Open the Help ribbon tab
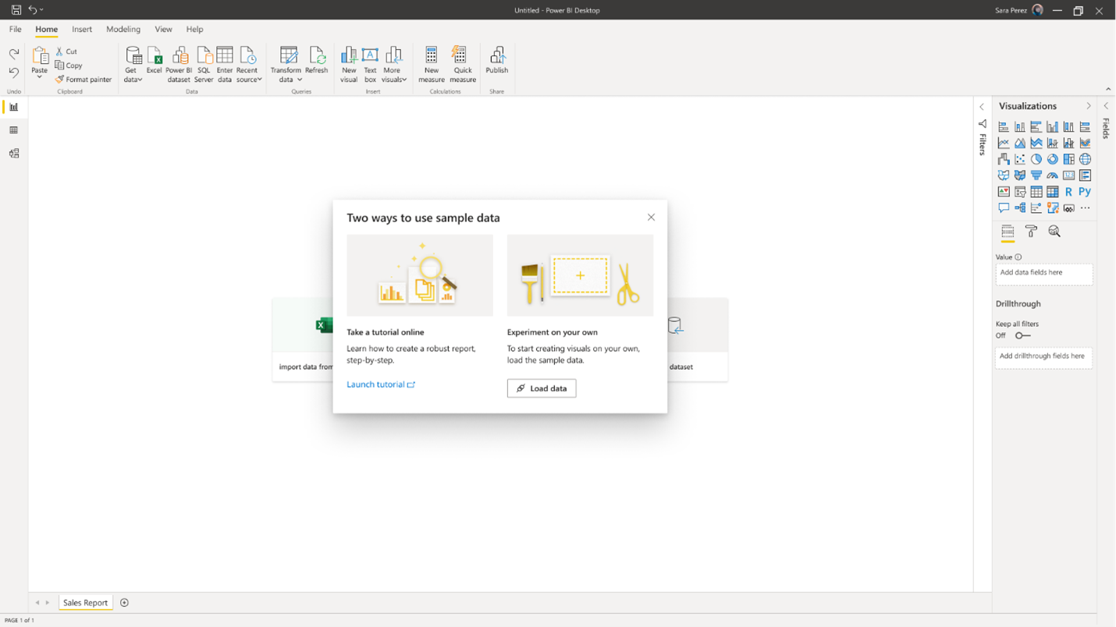The width and height of the screenshot is (1116, 627). pyautogui.click(x=194, y=30)
